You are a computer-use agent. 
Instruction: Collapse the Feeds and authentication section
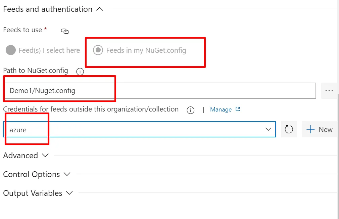click(100, 9)
